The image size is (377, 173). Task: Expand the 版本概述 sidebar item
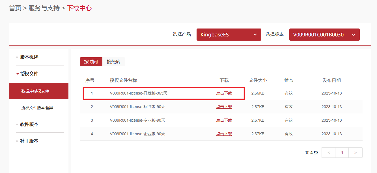tap(29, 57)
